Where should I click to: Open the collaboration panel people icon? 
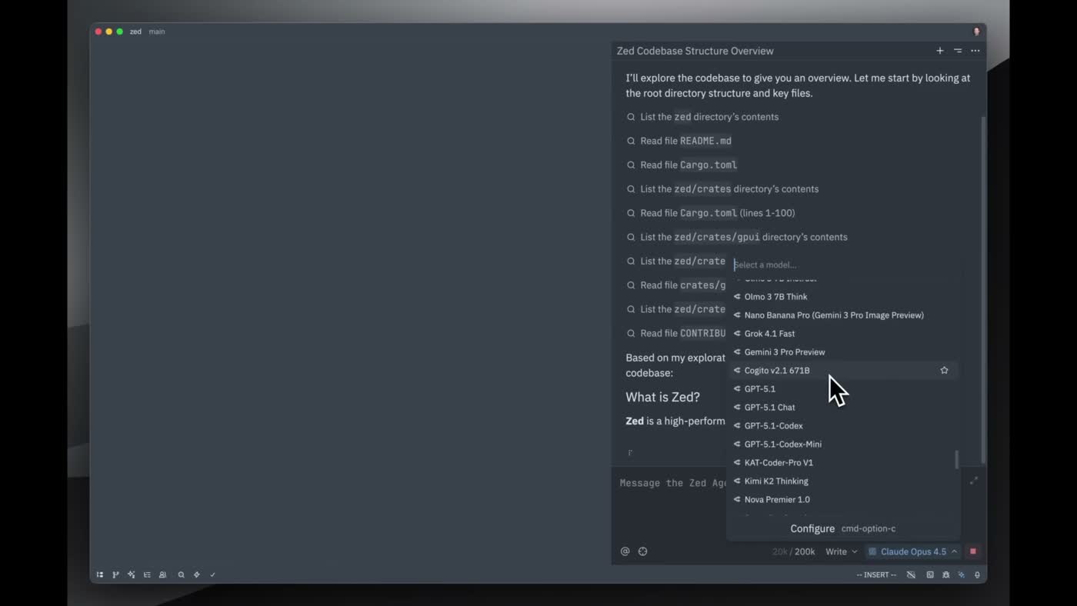(x=162, y=574)
